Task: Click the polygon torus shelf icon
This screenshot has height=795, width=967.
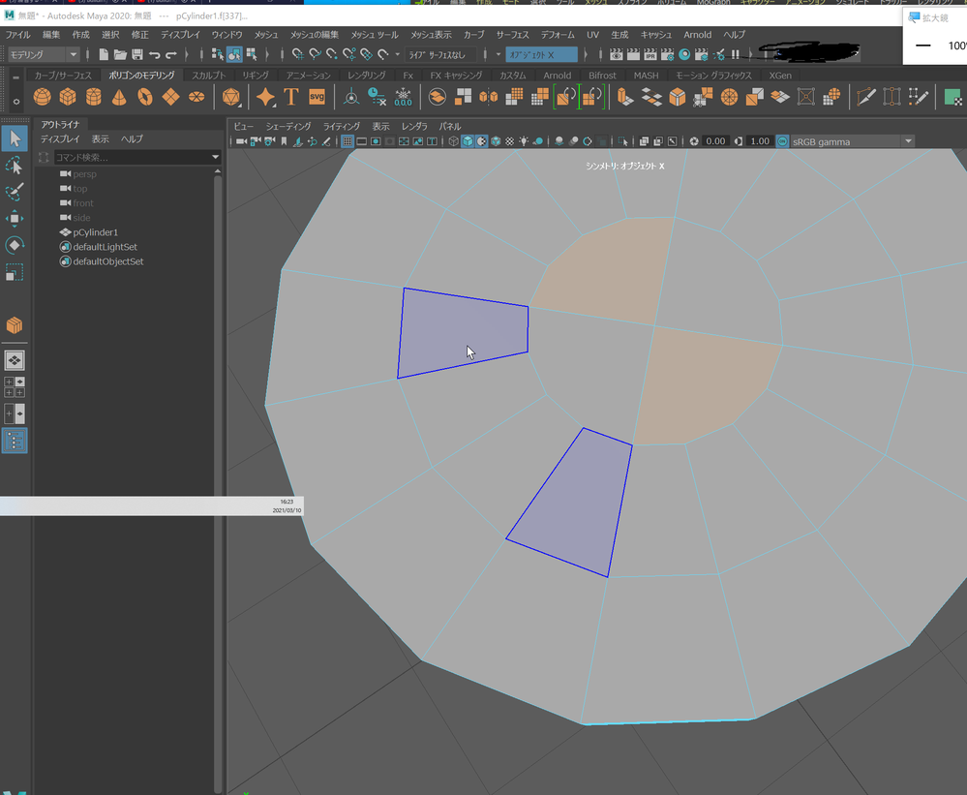Action: pos(144,97)
